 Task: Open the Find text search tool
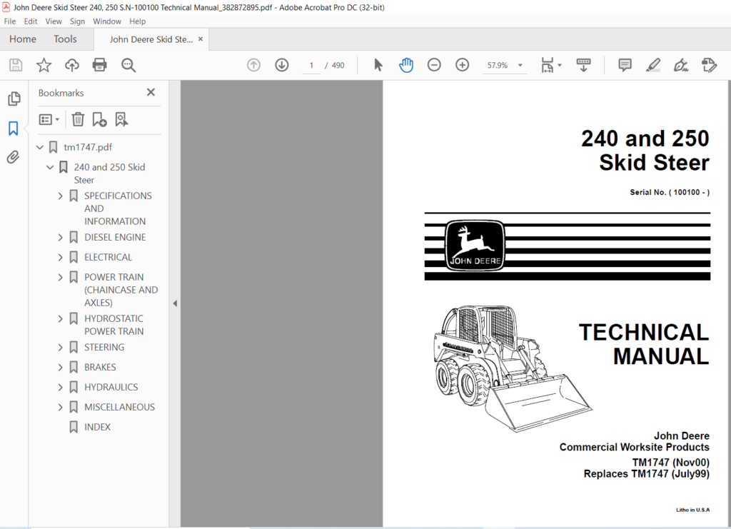click(128, 65)
